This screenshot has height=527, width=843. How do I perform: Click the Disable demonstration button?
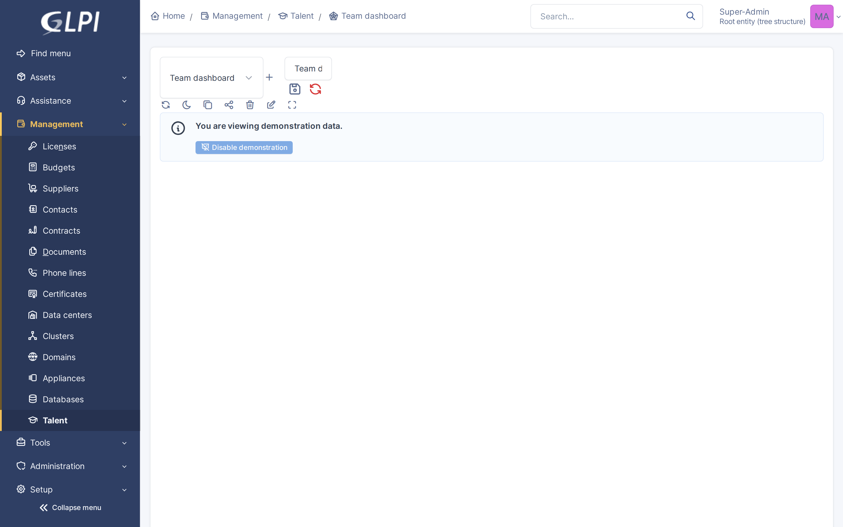[x=244, y=148]
